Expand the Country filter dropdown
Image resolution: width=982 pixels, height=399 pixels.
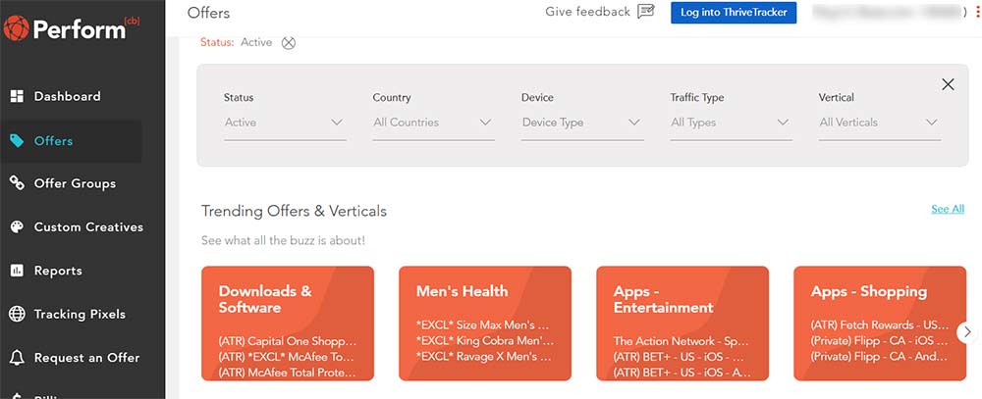[433, 123]
